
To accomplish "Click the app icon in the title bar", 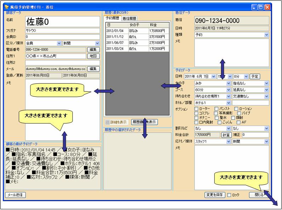I will 6,7.
